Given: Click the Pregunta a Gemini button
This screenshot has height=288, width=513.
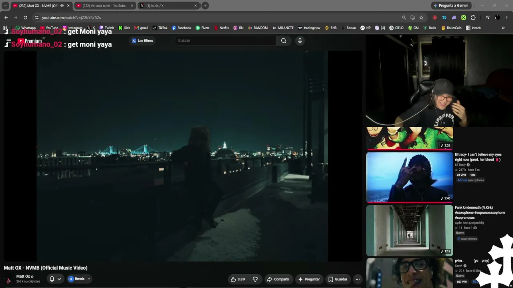Looking at the screenshot, I should [x=450, y=6].
